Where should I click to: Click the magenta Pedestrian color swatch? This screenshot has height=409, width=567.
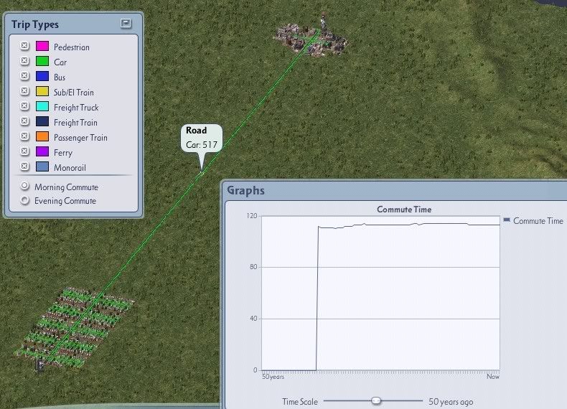[x=42, y=46]
